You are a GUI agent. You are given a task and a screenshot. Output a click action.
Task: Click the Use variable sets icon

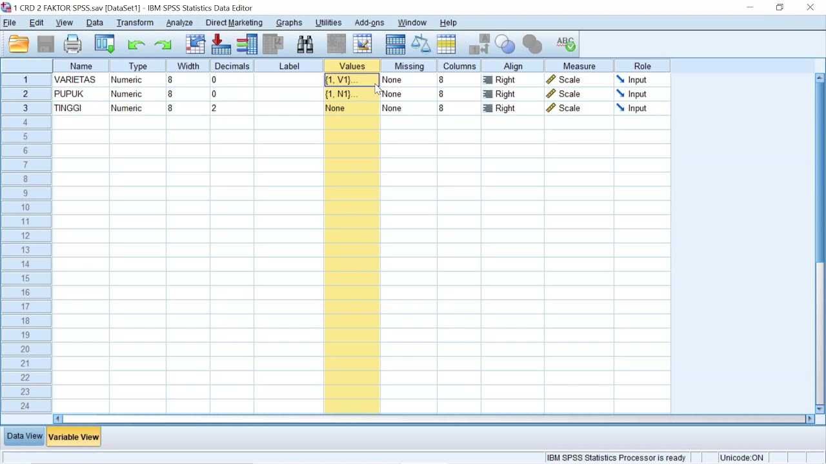(x=505, y=44)
